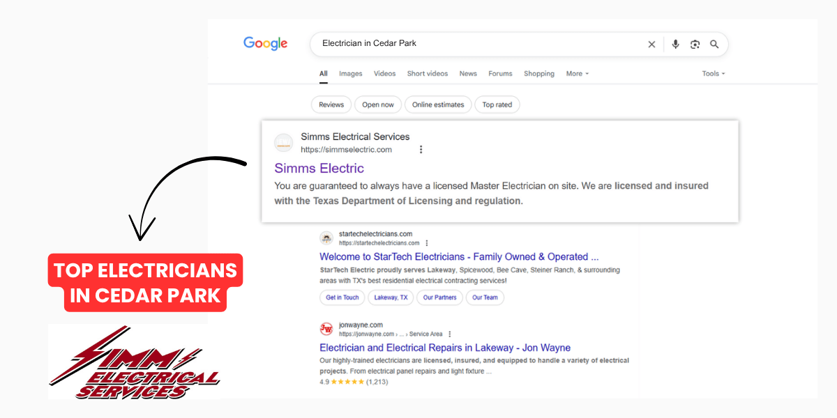837x418 pixels.
Task: Expand the More dropdown
Action: pos(578,74)
